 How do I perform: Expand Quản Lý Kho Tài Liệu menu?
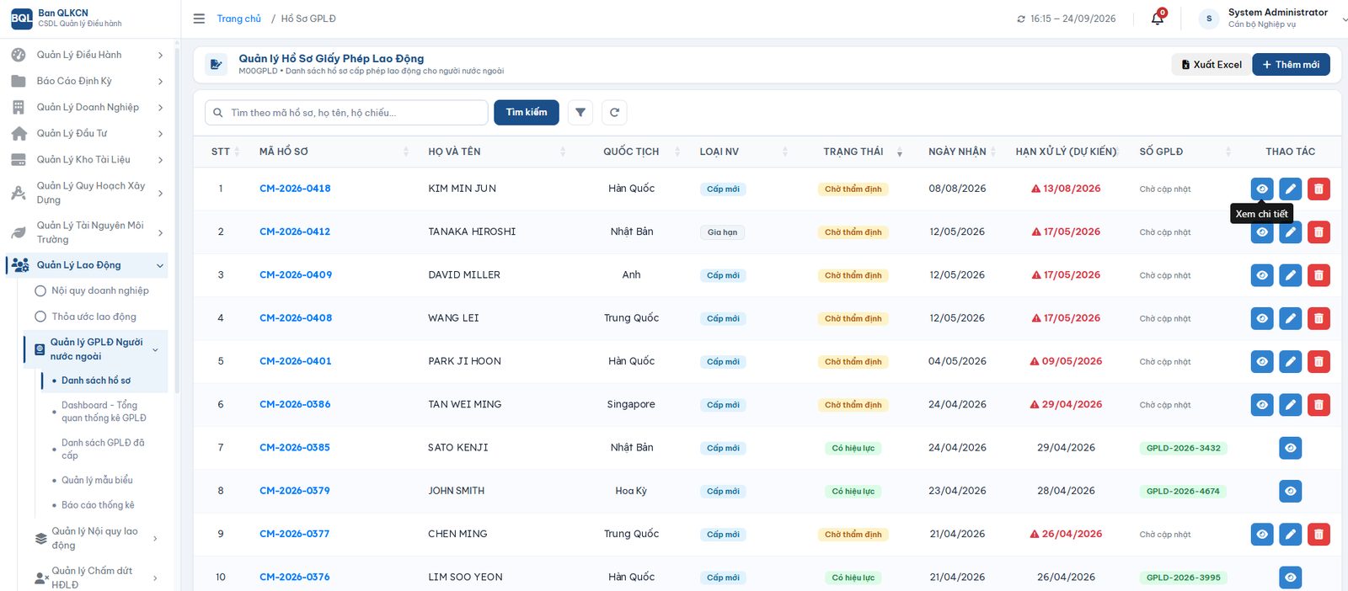tap(87, 160)
